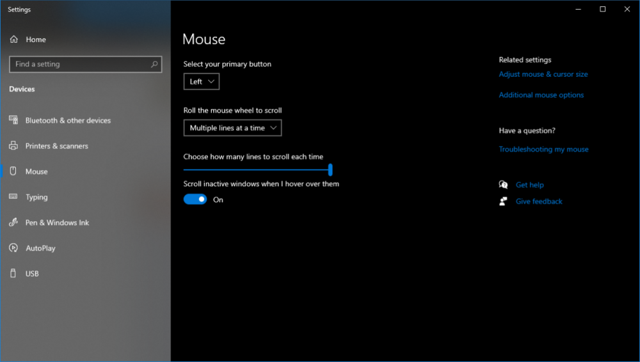Go to the Typing settings page
The image size is (640, 362).
click(x=36, y=197)
